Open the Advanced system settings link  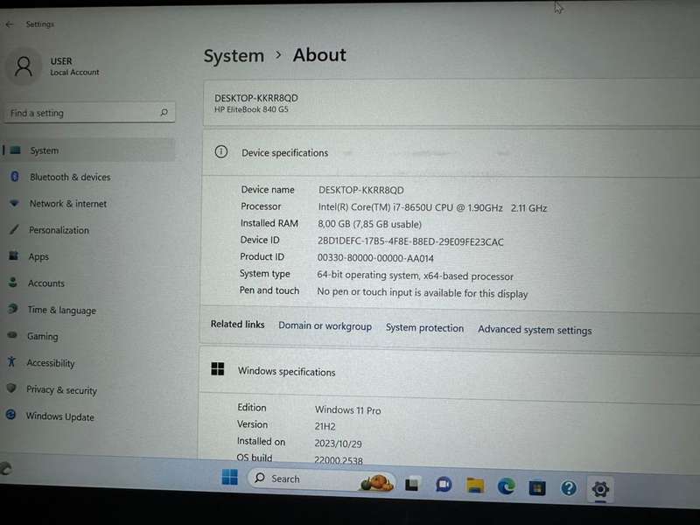coord(535,330)
